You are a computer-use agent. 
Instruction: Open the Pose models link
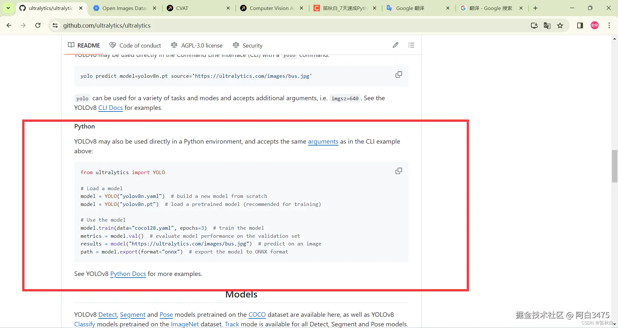166,315
